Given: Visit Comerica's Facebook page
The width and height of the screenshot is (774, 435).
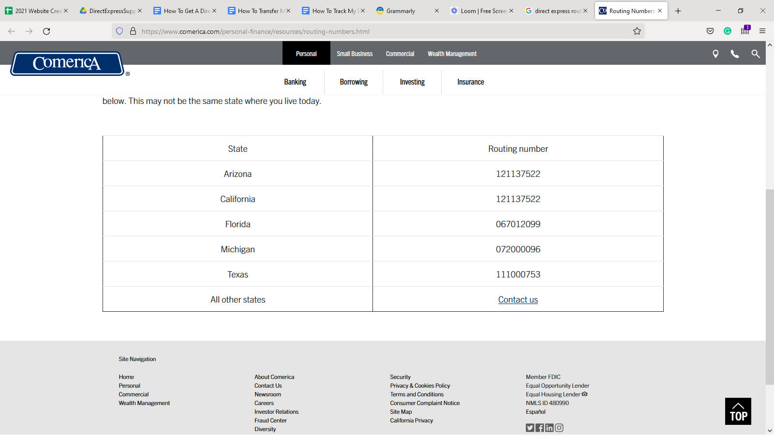Looking at the screenshot, I should [x=540, y=428].
